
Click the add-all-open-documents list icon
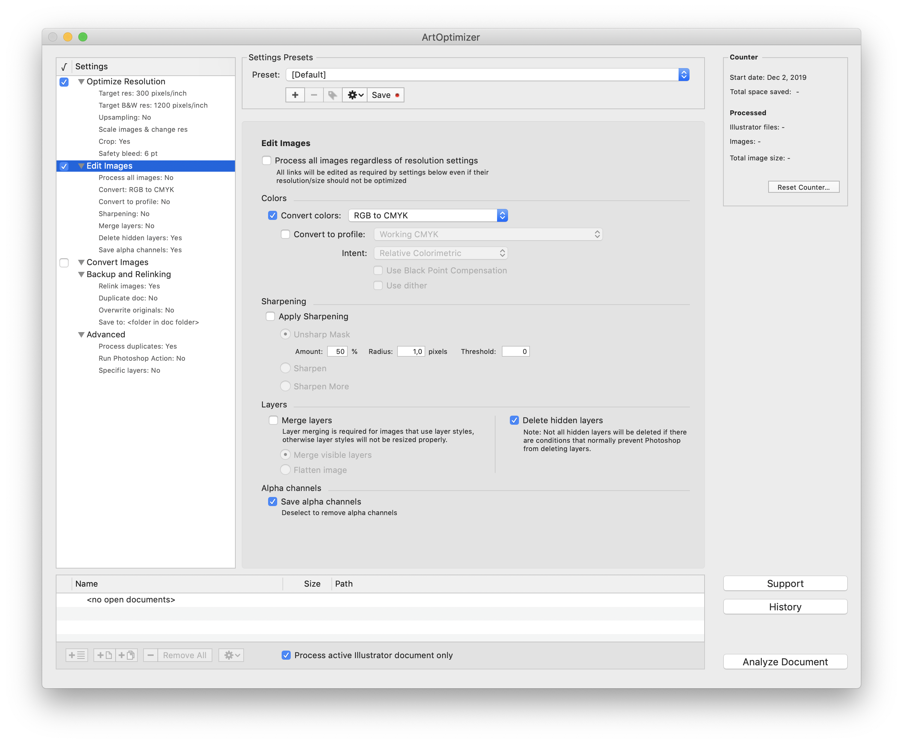(77, 655)
